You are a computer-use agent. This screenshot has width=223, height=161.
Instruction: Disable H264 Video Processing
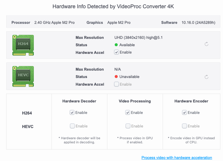pyautogui.click(x=128, y=112)
